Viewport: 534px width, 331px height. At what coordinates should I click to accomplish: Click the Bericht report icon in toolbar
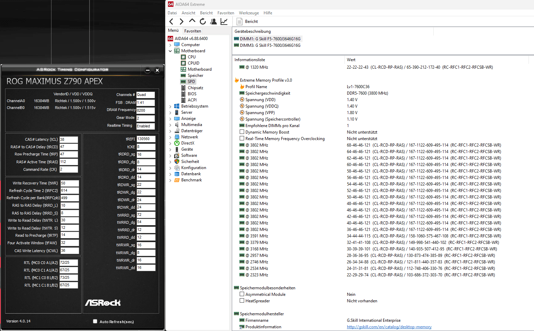click(240, 22)
